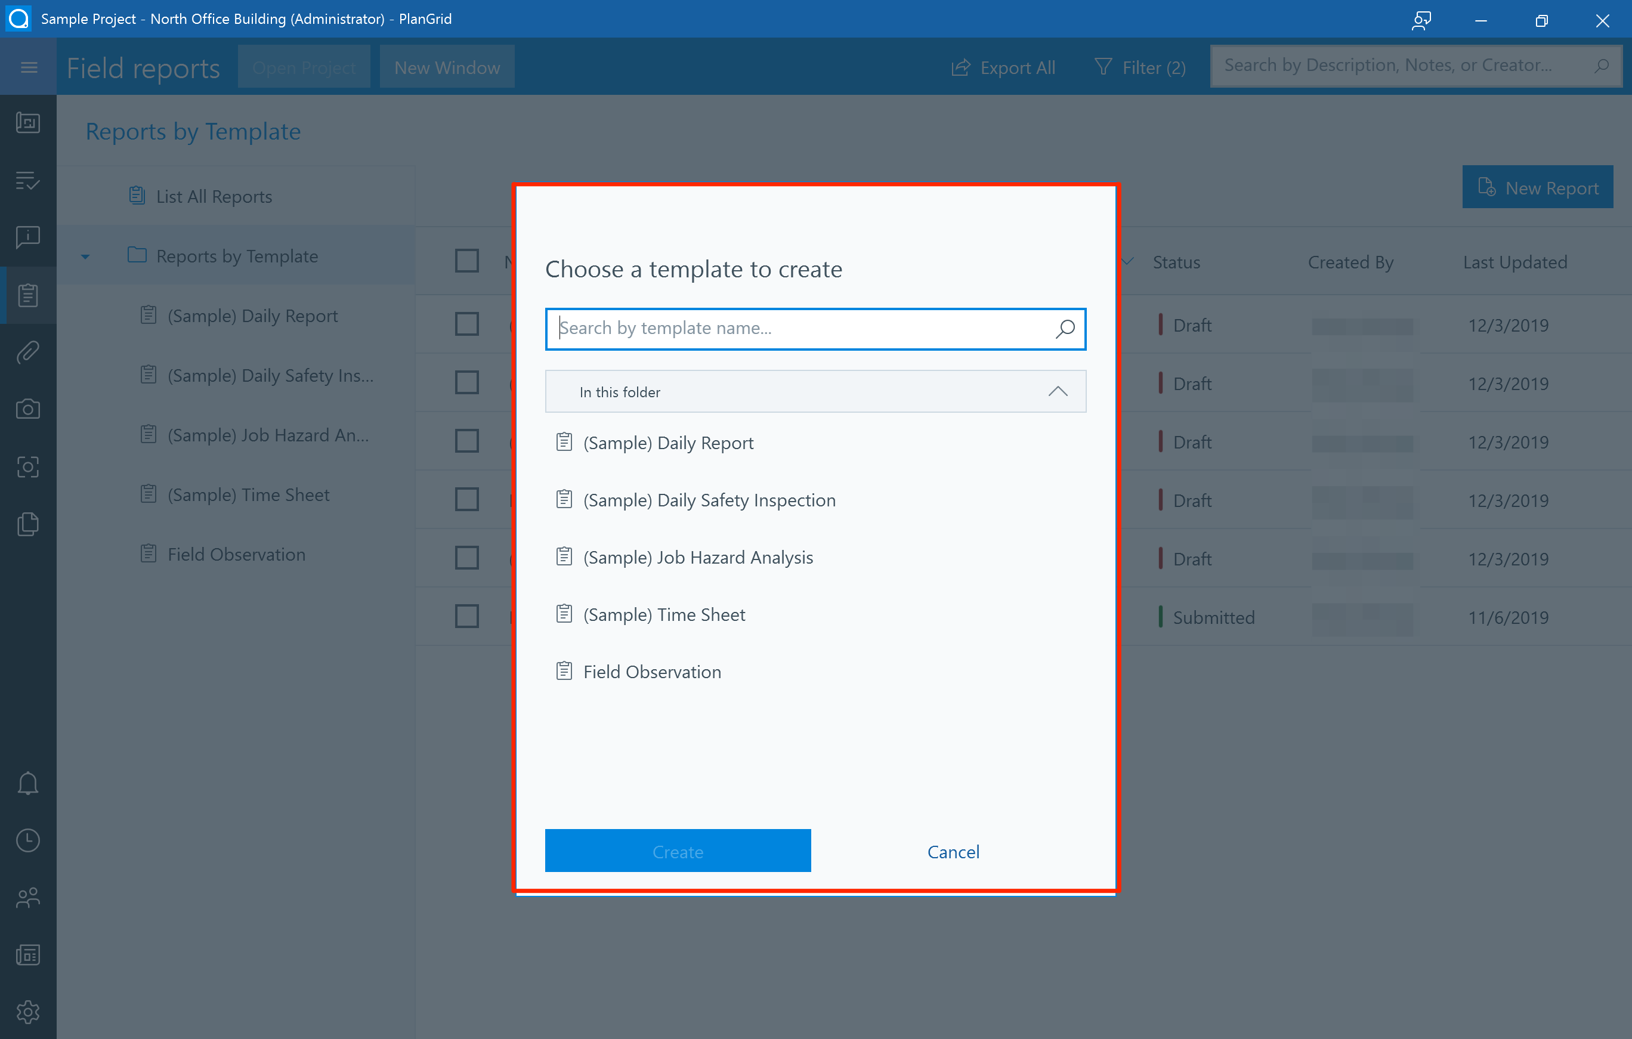
Task: Click Cancel in the template dialog
Action: (953, 852)
